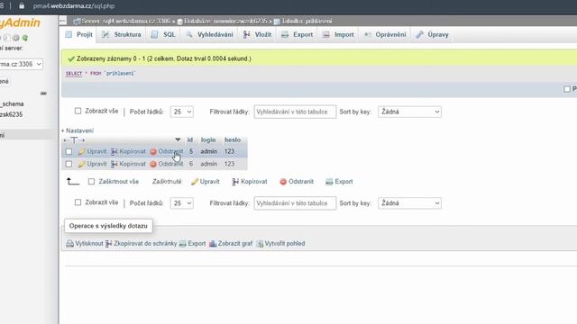
Task: Click Zobrazit graf chart icon
Action: click(213, 244)
